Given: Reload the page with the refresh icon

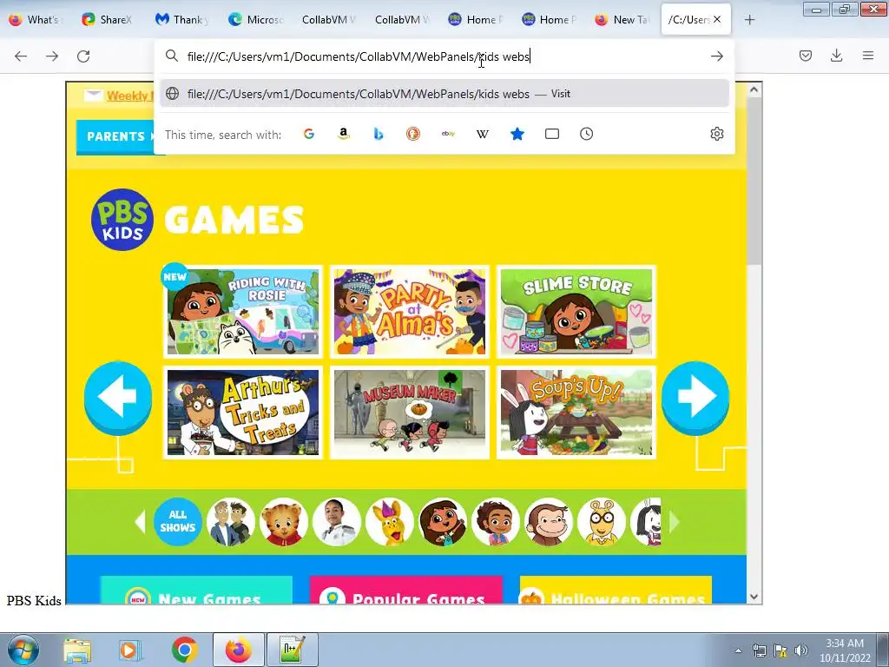Looking at the screenshot, I should (x=83, y=56).
